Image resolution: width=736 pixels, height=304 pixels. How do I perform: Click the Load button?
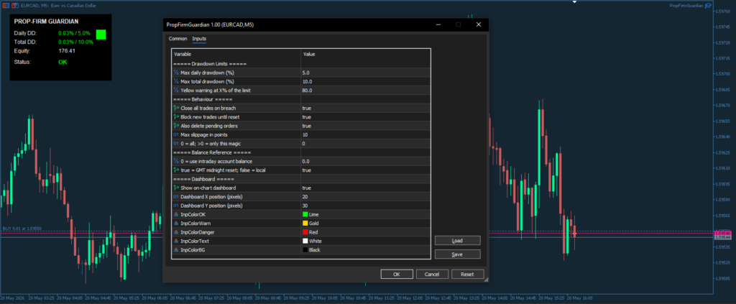click(457, 241)
